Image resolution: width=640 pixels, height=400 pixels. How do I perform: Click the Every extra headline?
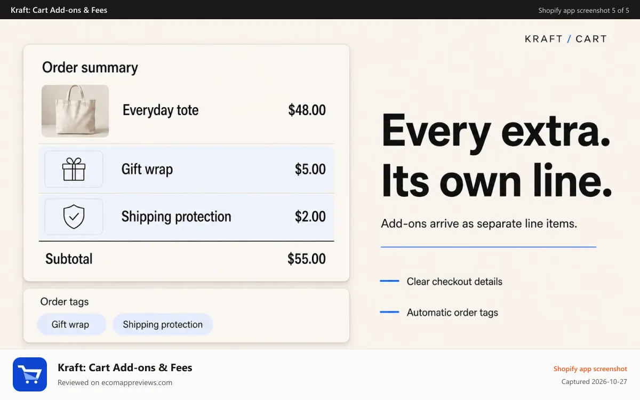point(496,132)
